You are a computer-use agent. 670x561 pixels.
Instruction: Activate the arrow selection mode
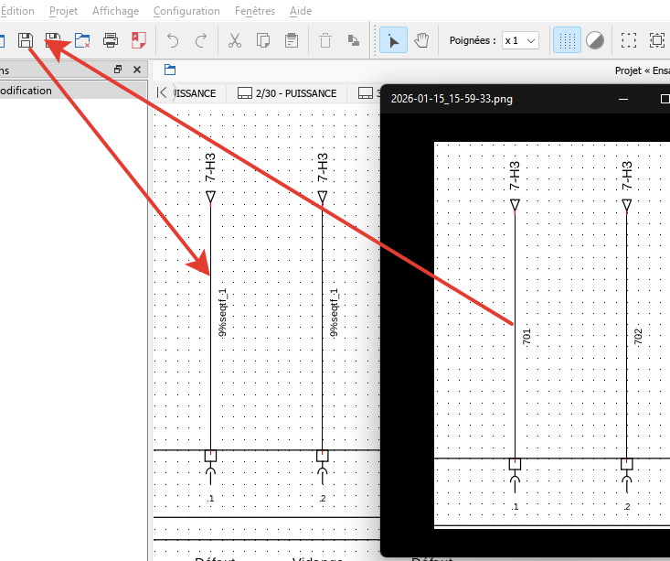coord(393,40)
